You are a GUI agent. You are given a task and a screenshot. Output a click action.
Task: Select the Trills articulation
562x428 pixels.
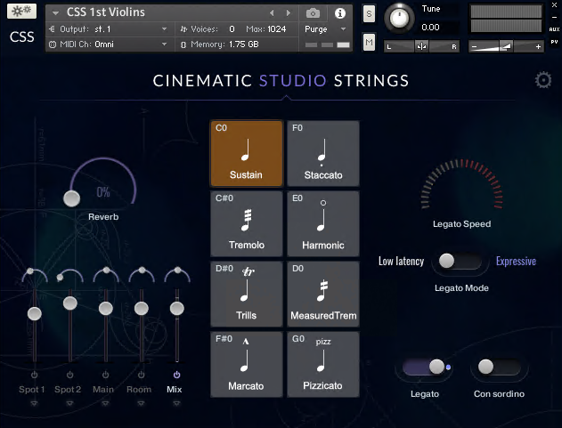pyautogui.click(x=247, y=294)
